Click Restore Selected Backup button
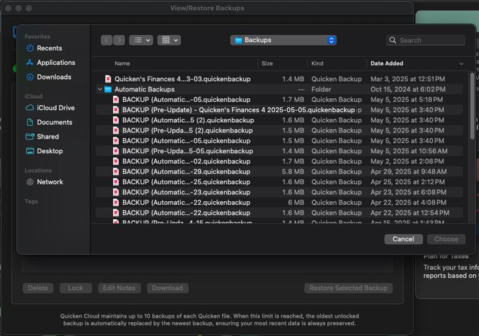The image size is (479, 336). coord(348,288)
